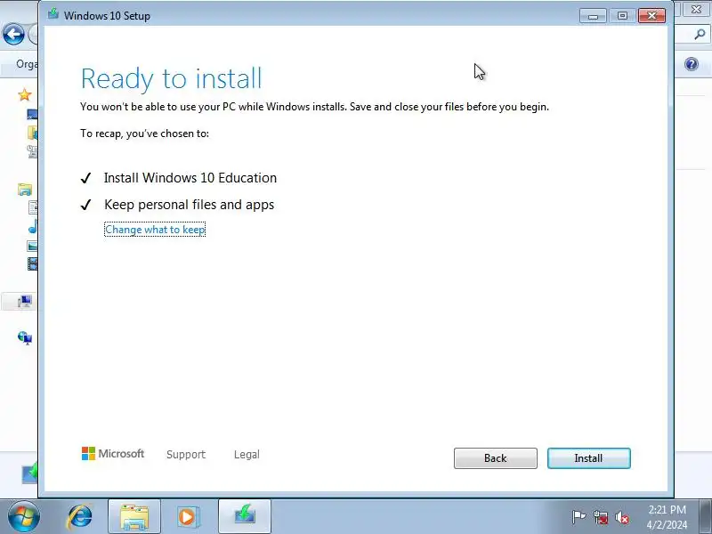Click the Explorer search magnifier icon
712x534 pixels.
pos(700,34)
